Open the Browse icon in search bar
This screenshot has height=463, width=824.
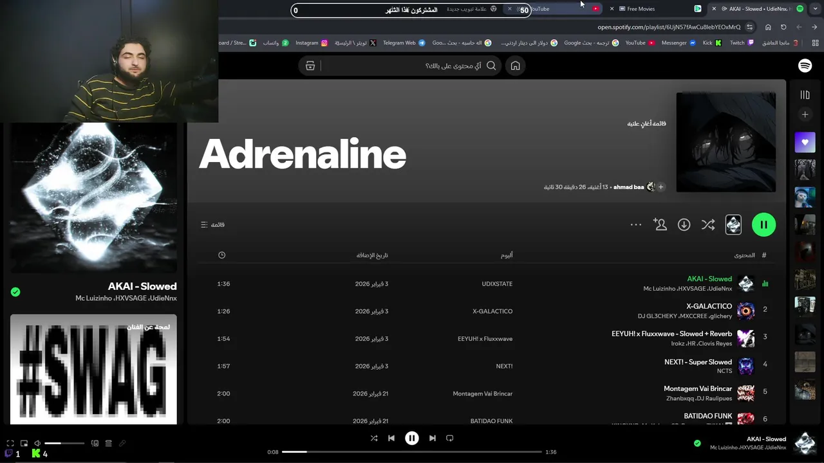(x=310, y=66)
